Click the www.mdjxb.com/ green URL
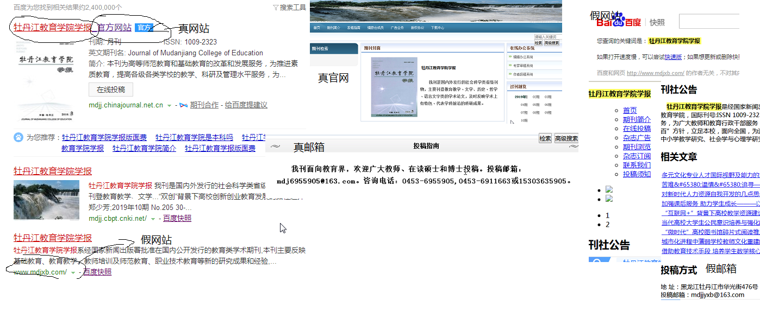 tap(40, 272)
